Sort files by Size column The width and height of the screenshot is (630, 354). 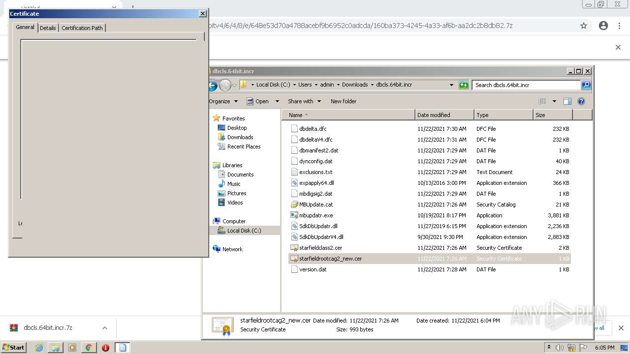pyautogui.click(x=553, y=115)
